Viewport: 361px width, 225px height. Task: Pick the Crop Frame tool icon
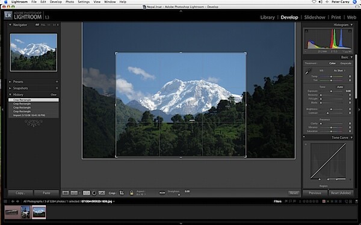coord(122,193)
